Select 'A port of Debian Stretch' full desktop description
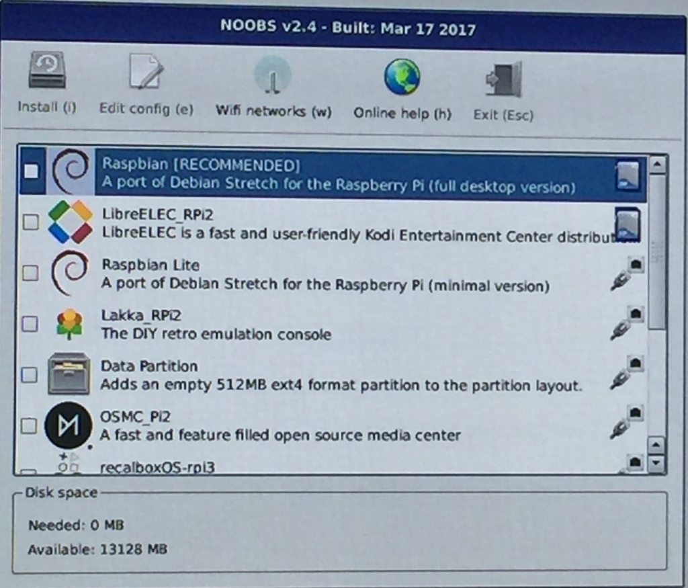The height and width of the screenshot is (588, 688). tap(339, 185)
